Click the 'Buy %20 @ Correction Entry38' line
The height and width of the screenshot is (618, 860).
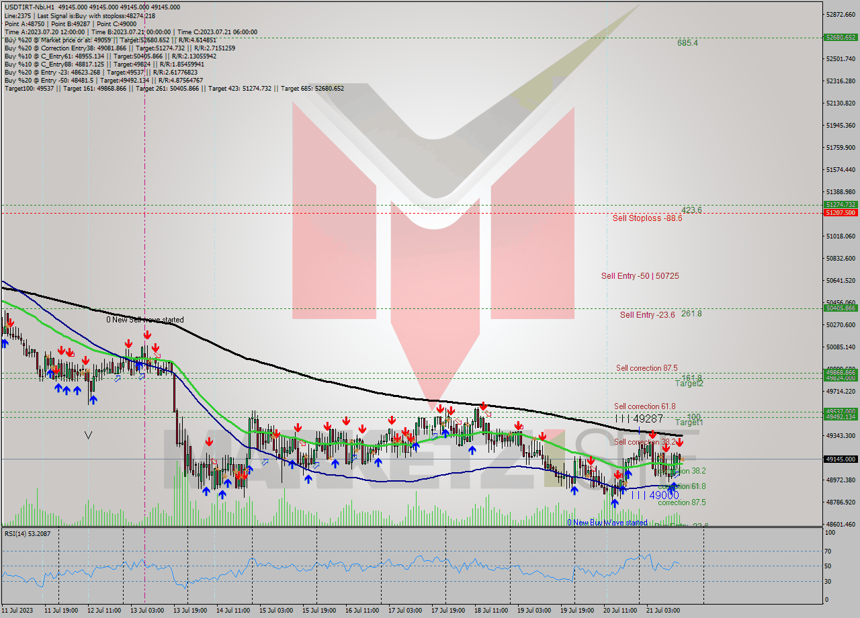(120, 48)
